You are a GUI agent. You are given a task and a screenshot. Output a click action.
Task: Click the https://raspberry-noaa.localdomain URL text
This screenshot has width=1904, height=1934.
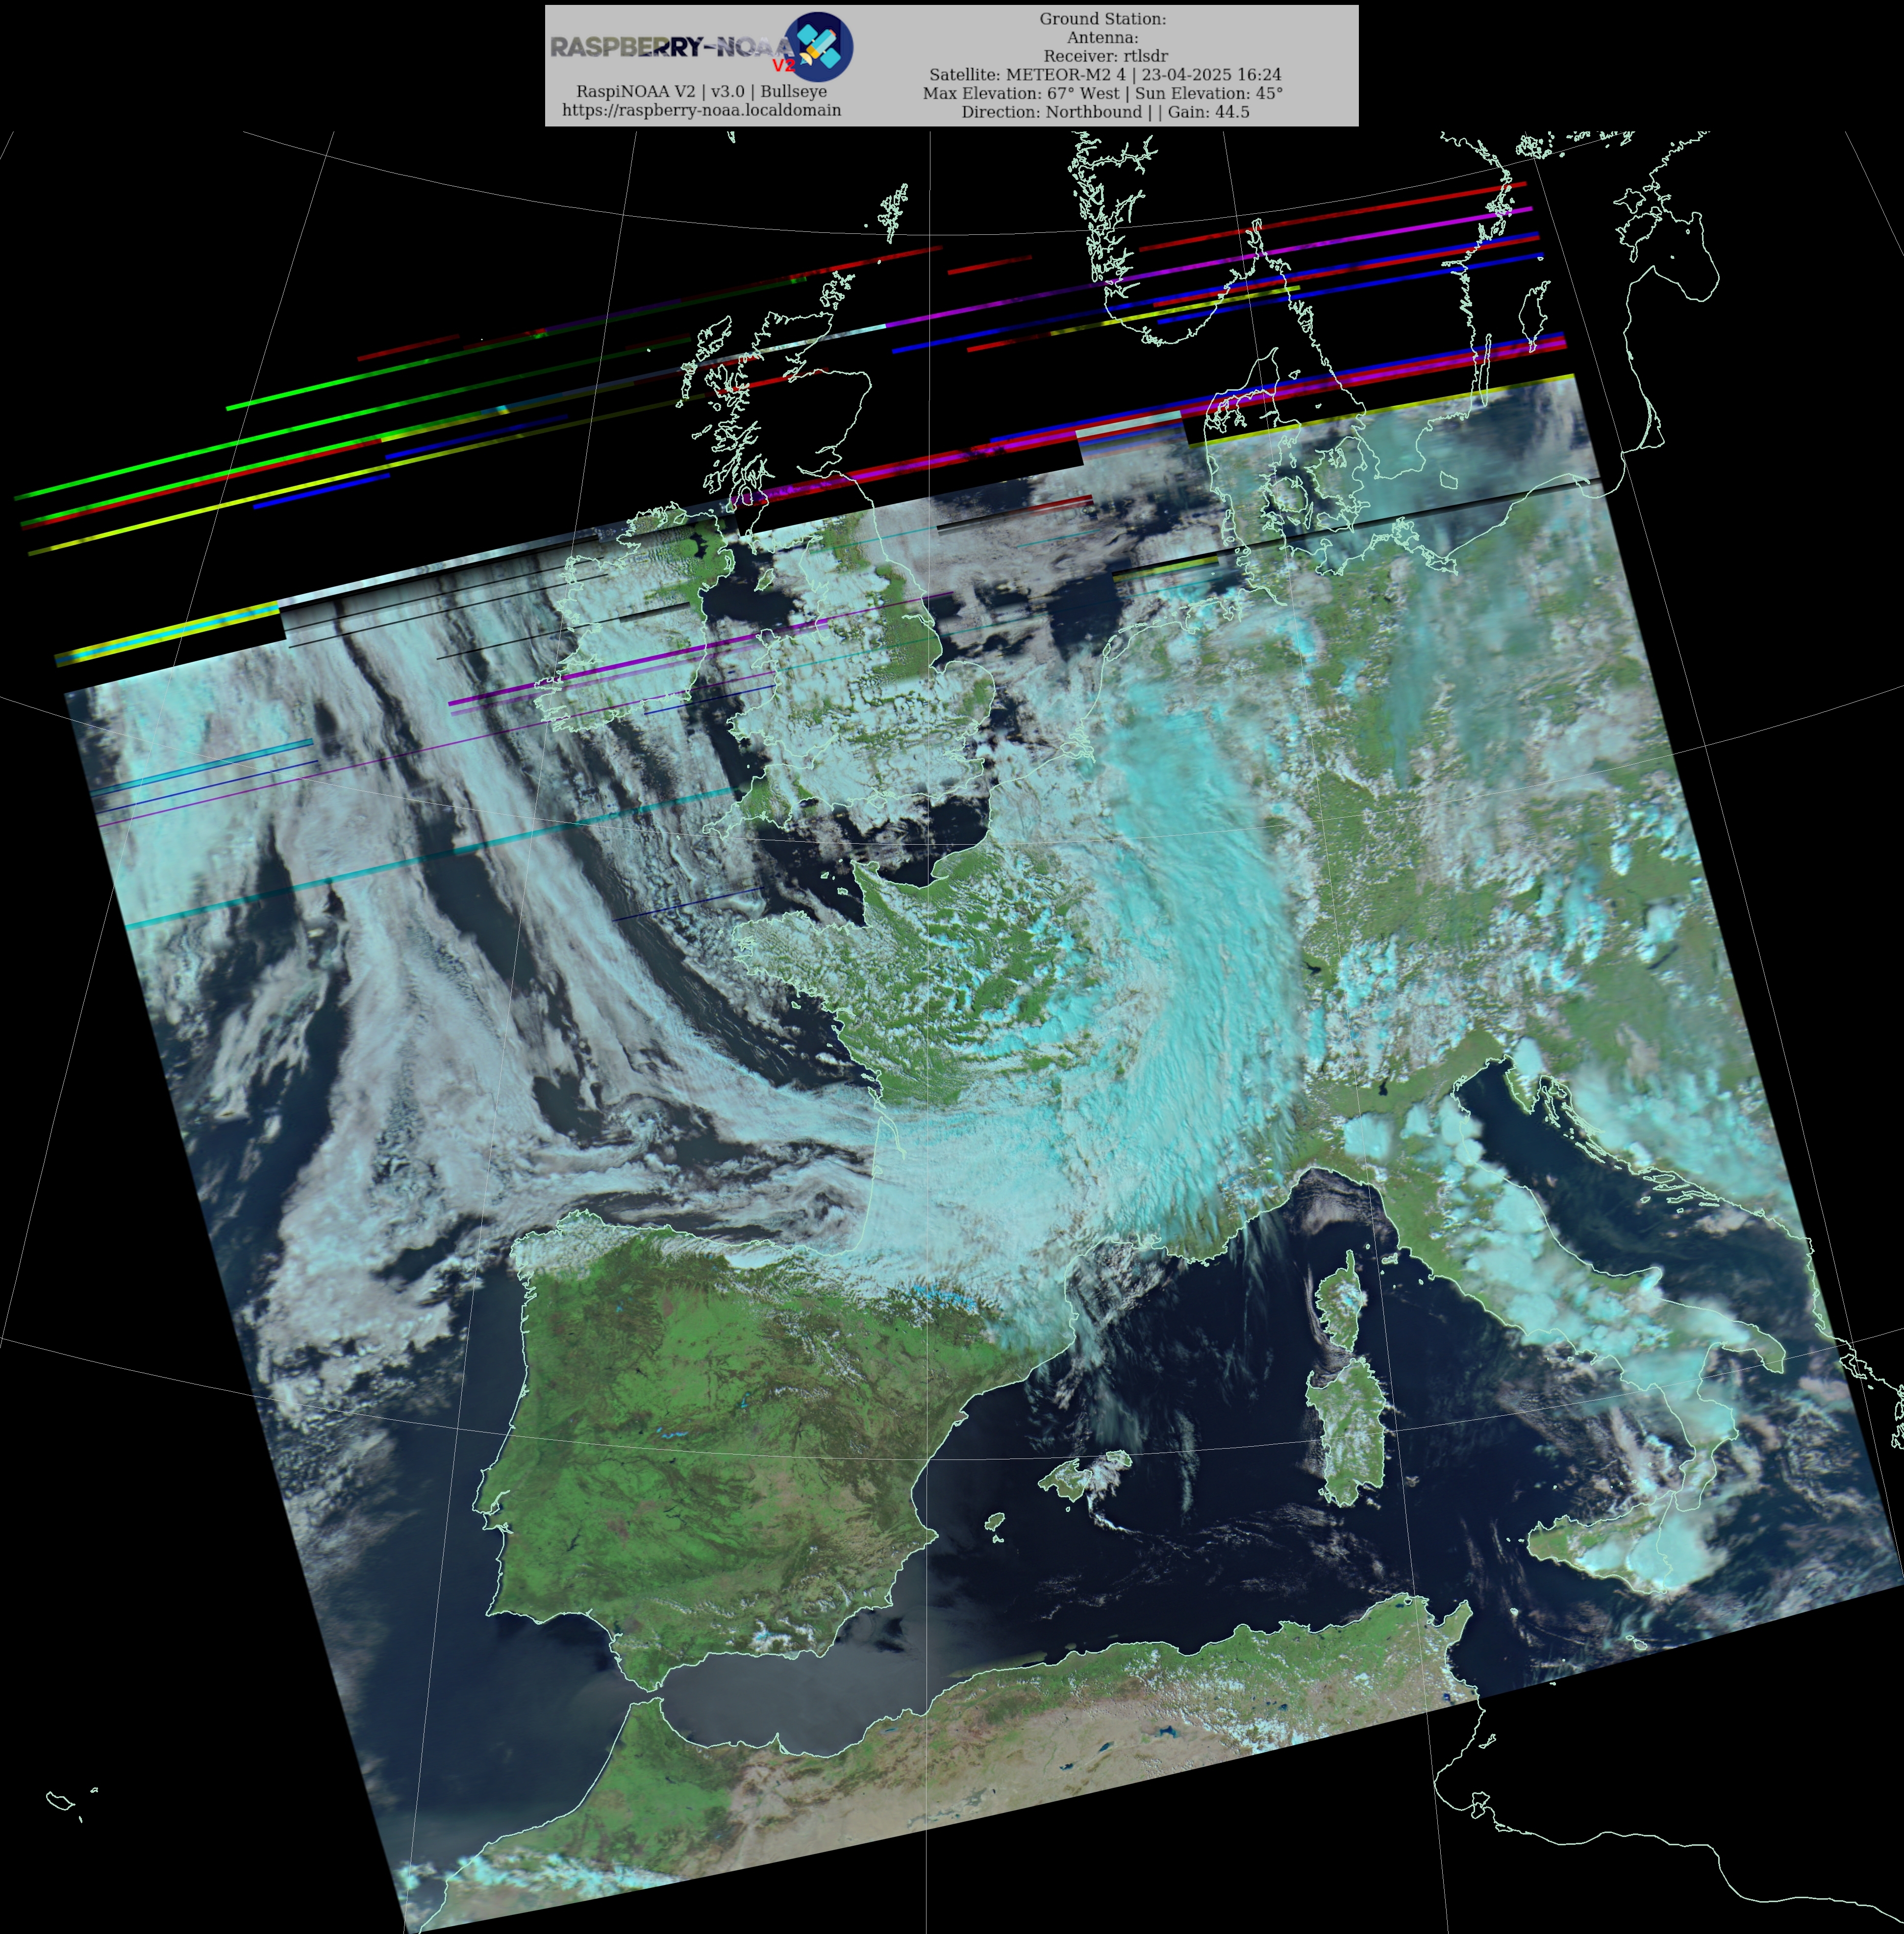point(701,110)
